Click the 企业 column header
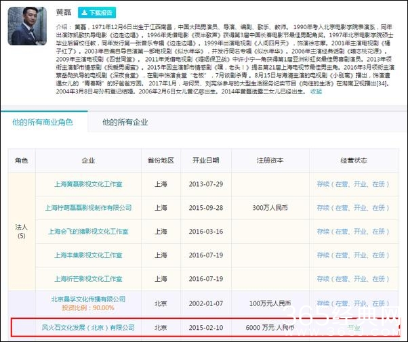Image resolution: width=408 pixels, height=342 pixels. (88, 161)
